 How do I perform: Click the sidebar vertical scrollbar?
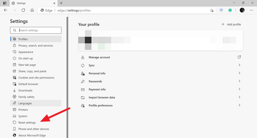click(67, 77)
